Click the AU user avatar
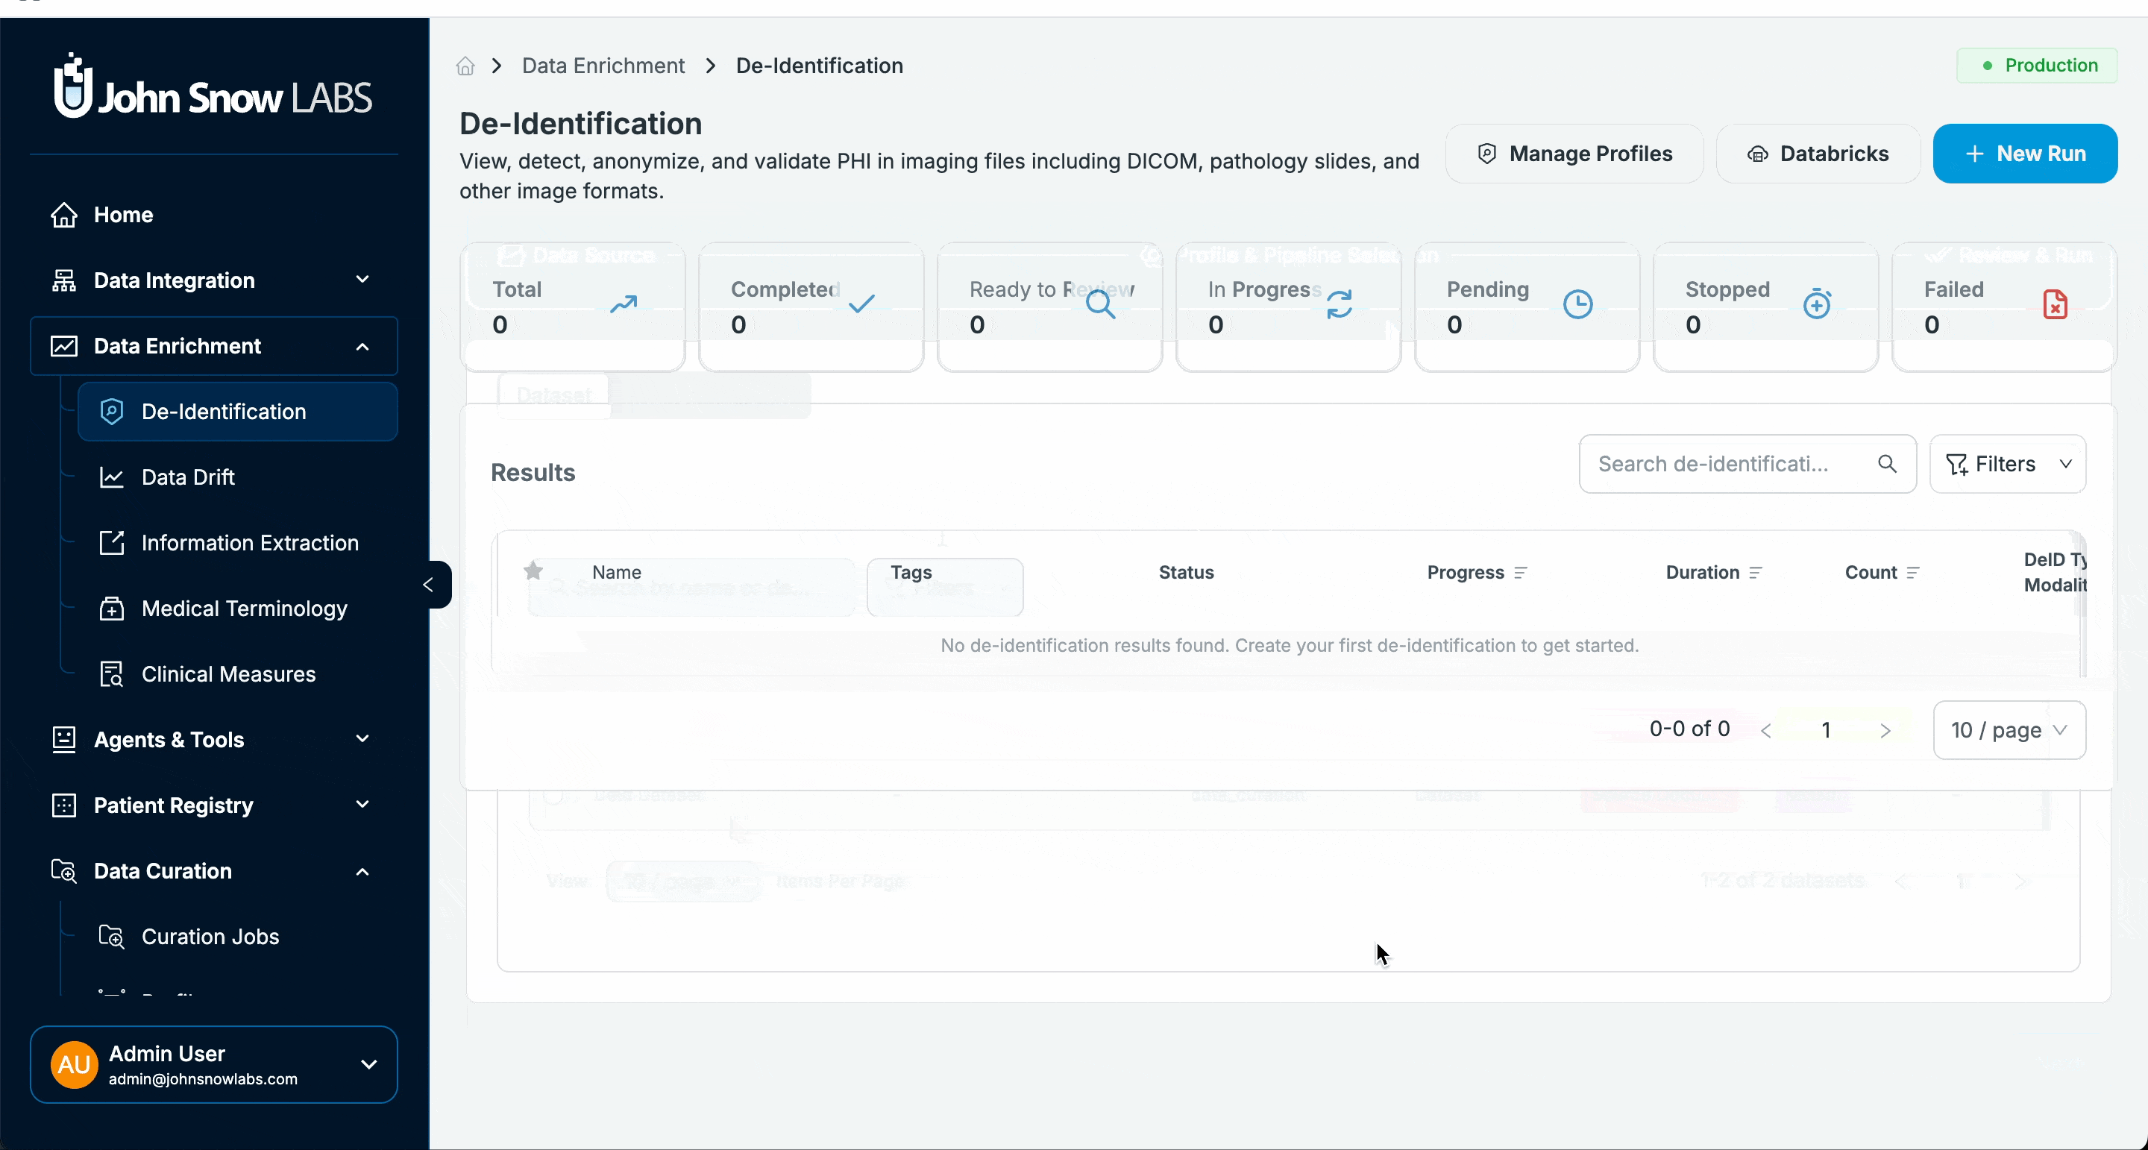2148x1150 pixels. tap(75, 1065)
